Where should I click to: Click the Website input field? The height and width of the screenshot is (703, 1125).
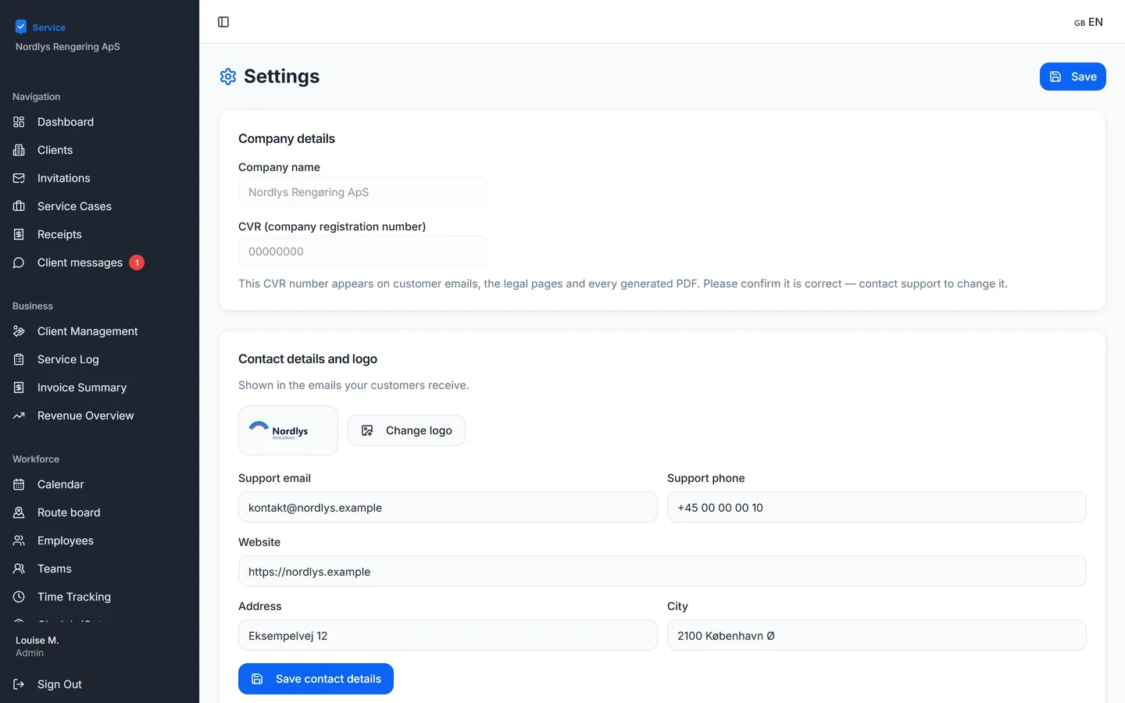[662, 571]
